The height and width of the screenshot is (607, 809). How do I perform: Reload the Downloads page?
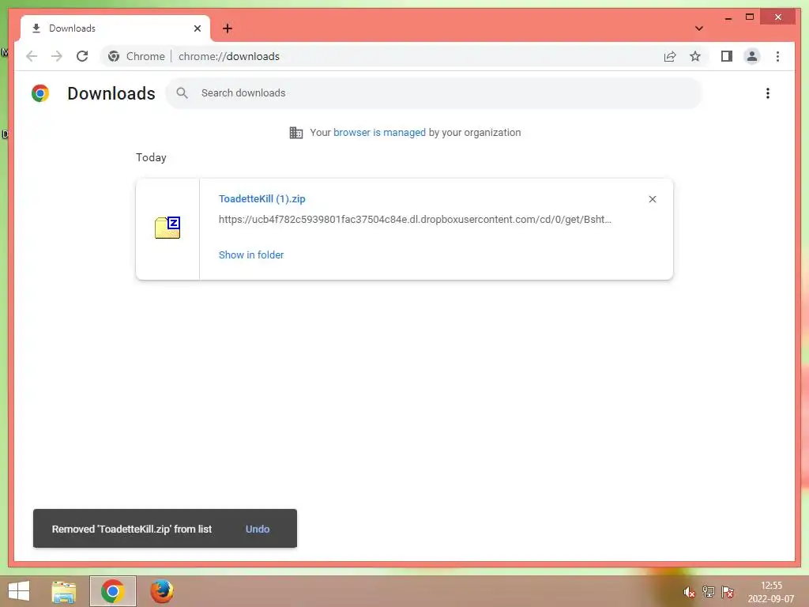click(x=82, y=56)
